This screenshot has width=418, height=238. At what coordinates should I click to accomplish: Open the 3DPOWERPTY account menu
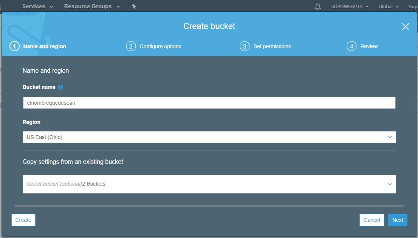350,7
